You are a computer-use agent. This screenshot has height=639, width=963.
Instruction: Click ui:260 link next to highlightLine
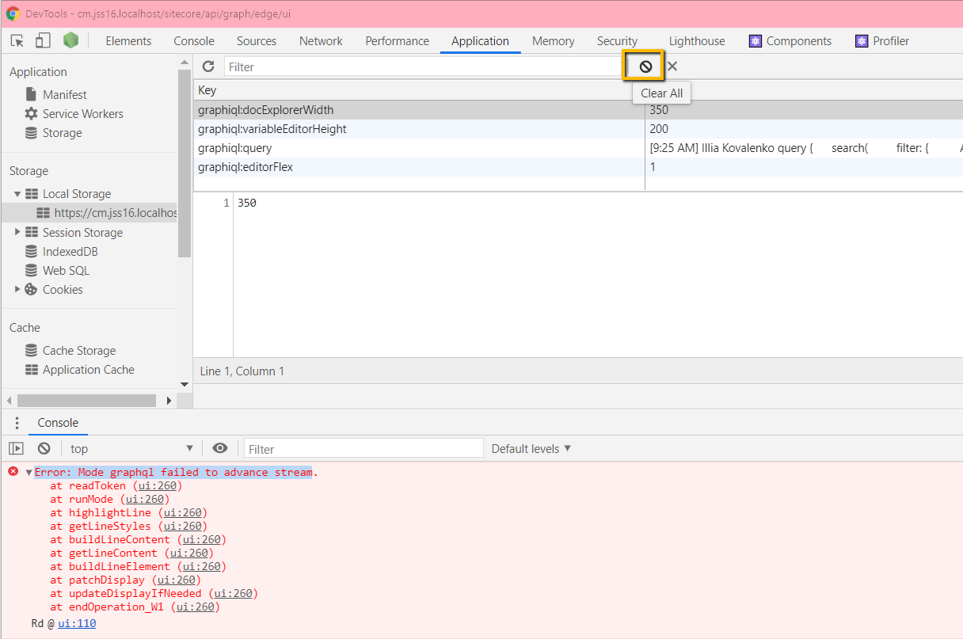point(183,512)
